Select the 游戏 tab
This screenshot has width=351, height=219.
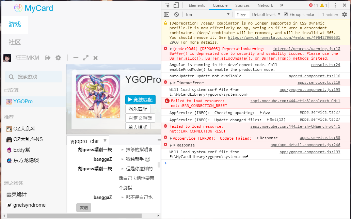point(15,25)
